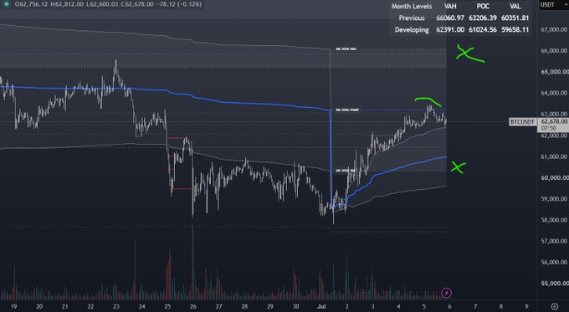The width and height of the screenshot is (569, 312).
Task: Click the Month Levels table header
Action: click(412, 6)
